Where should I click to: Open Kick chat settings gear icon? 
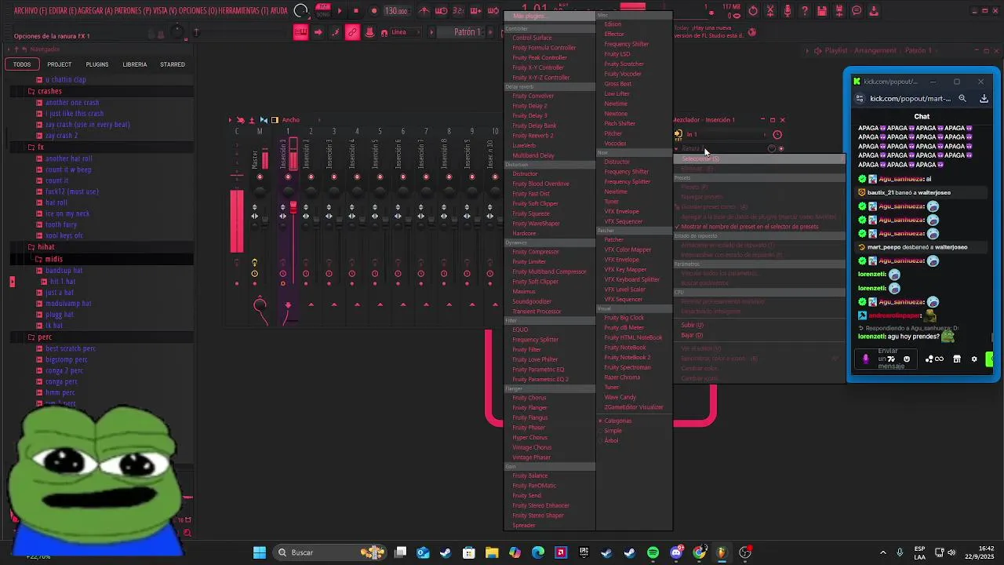point(974,359)
